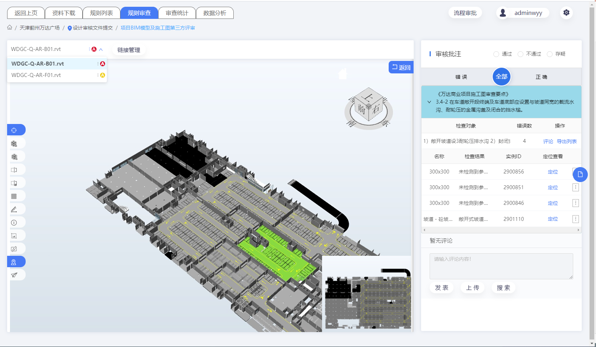Screen dimensions: 596x347
Task: Click the settings gear icon
Action: (x=566, y=13)
